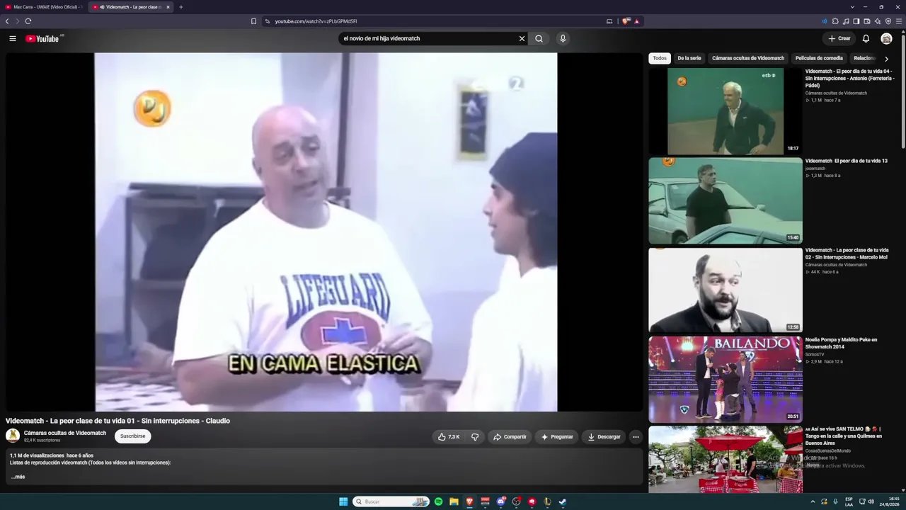Open more actions menu under the video
Image resolution: width=906 pixels, height=510 pixels.
[x=636, y=437]
